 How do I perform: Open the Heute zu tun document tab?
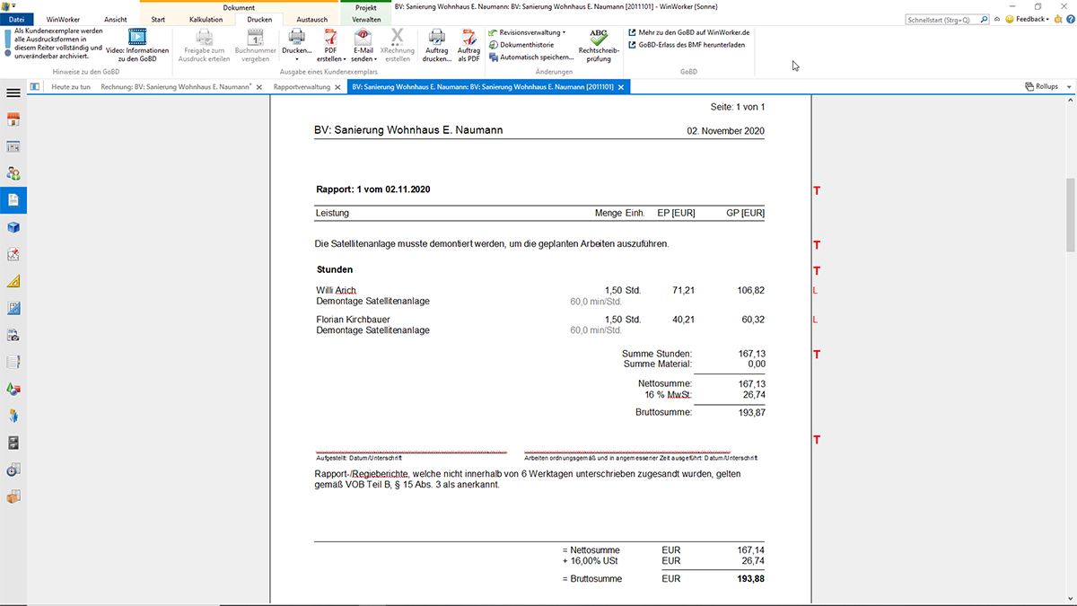pyautogui.click(x=71, y=87)
